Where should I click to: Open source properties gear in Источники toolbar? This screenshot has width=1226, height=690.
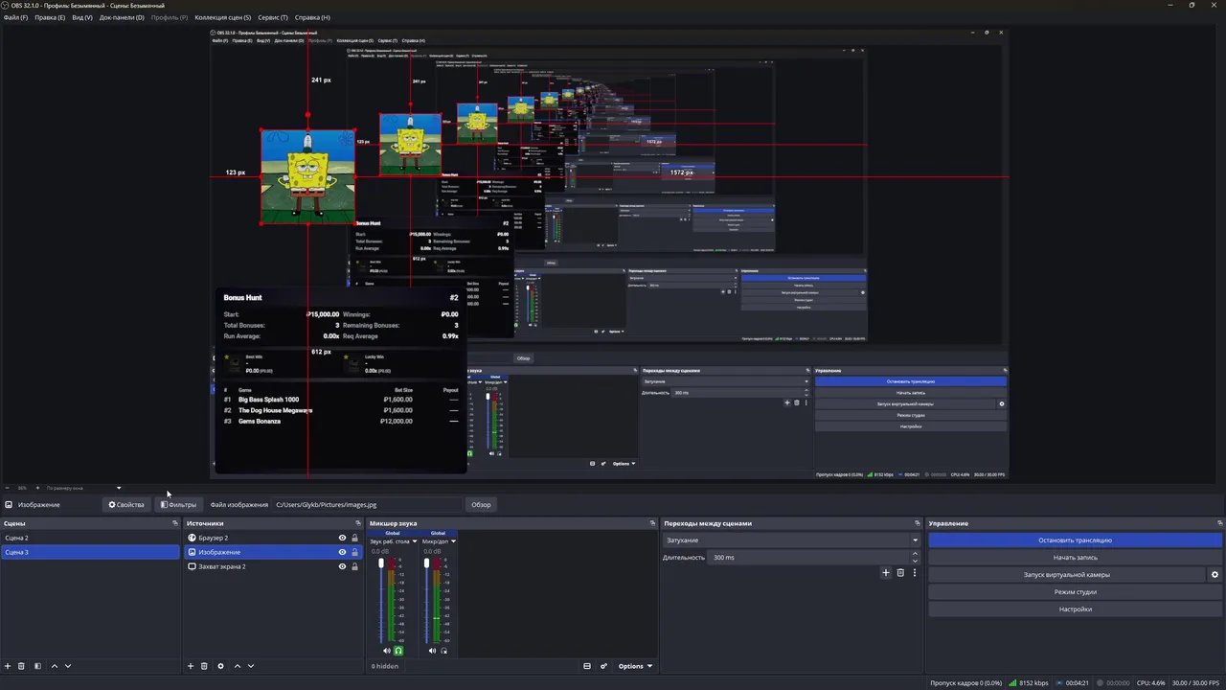(220, 666)
